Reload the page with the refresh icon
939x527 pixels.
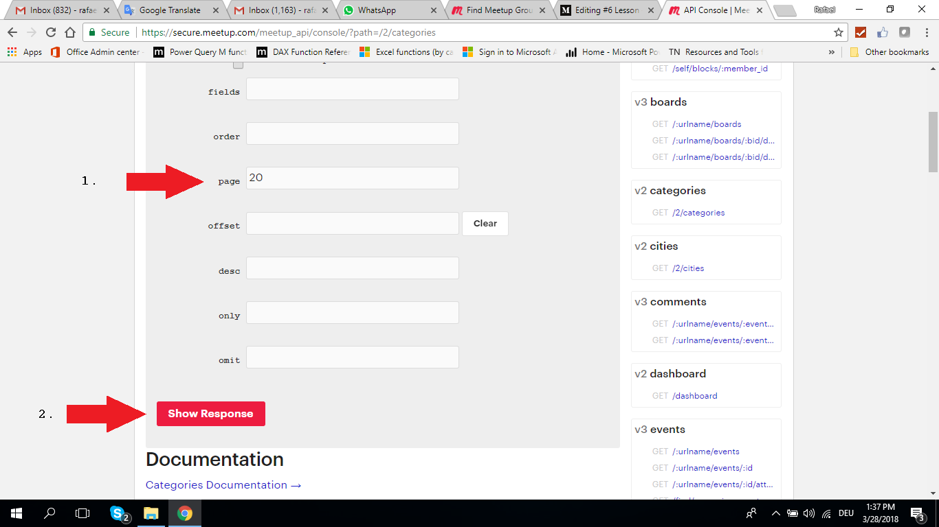50,32
